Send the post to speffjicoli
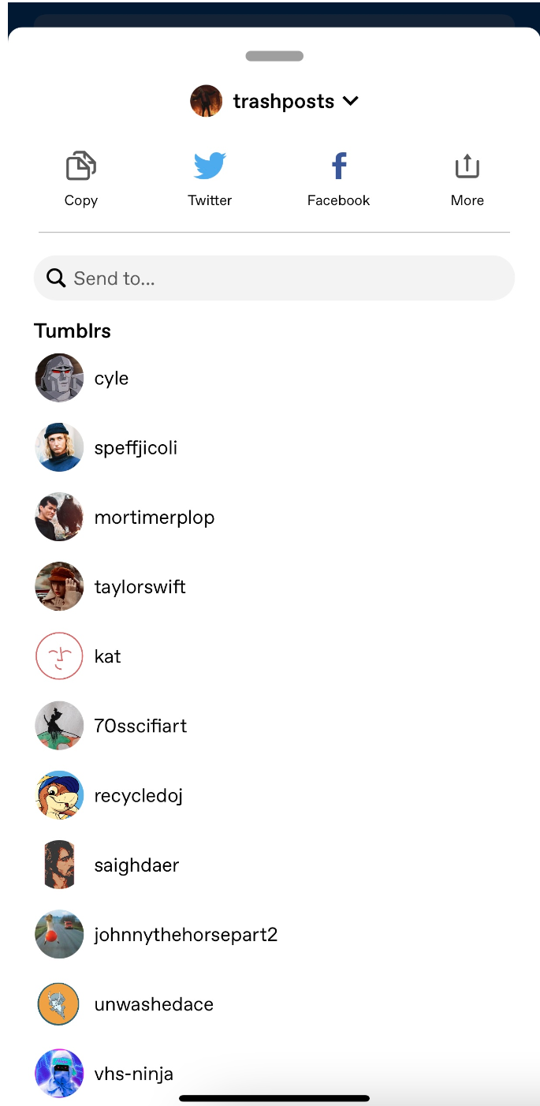Screen dimensions: 540x1106 click(x=136, y=447)
